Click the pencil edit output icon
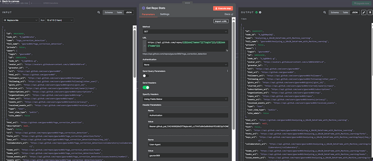The width and height of the screenshot is (373, 161). click(364, 12)
